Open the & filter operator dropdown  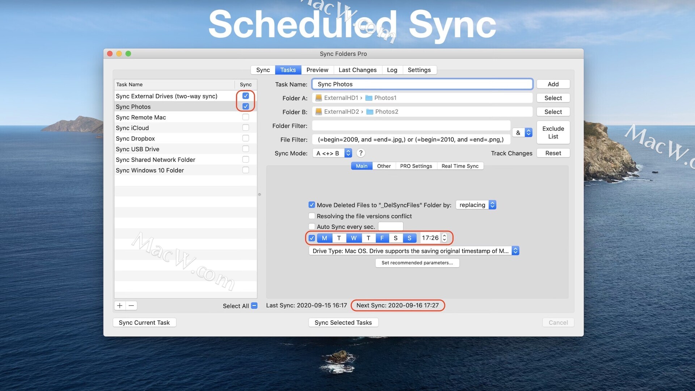pos(522,133)
